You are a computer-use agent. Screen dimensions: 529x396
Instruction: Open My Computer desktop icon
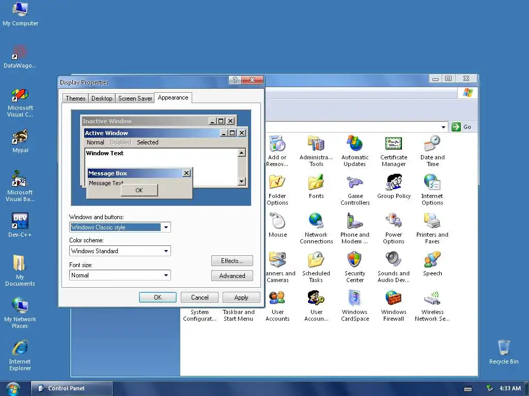tap(20, 14)
